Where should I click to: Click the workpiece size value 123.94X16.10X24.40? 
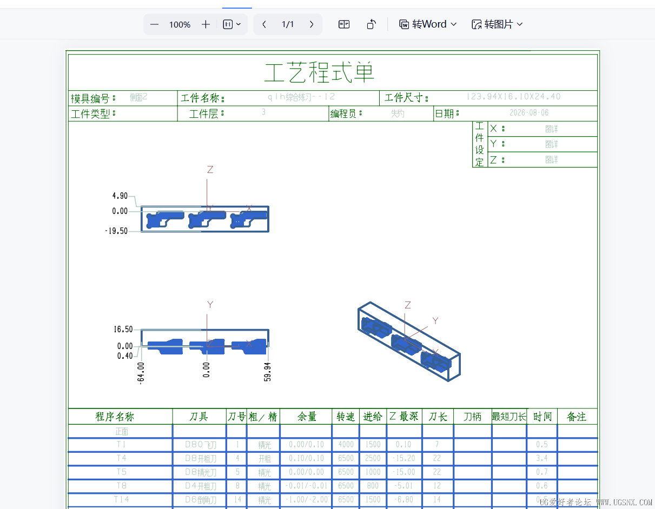(513, 97)
